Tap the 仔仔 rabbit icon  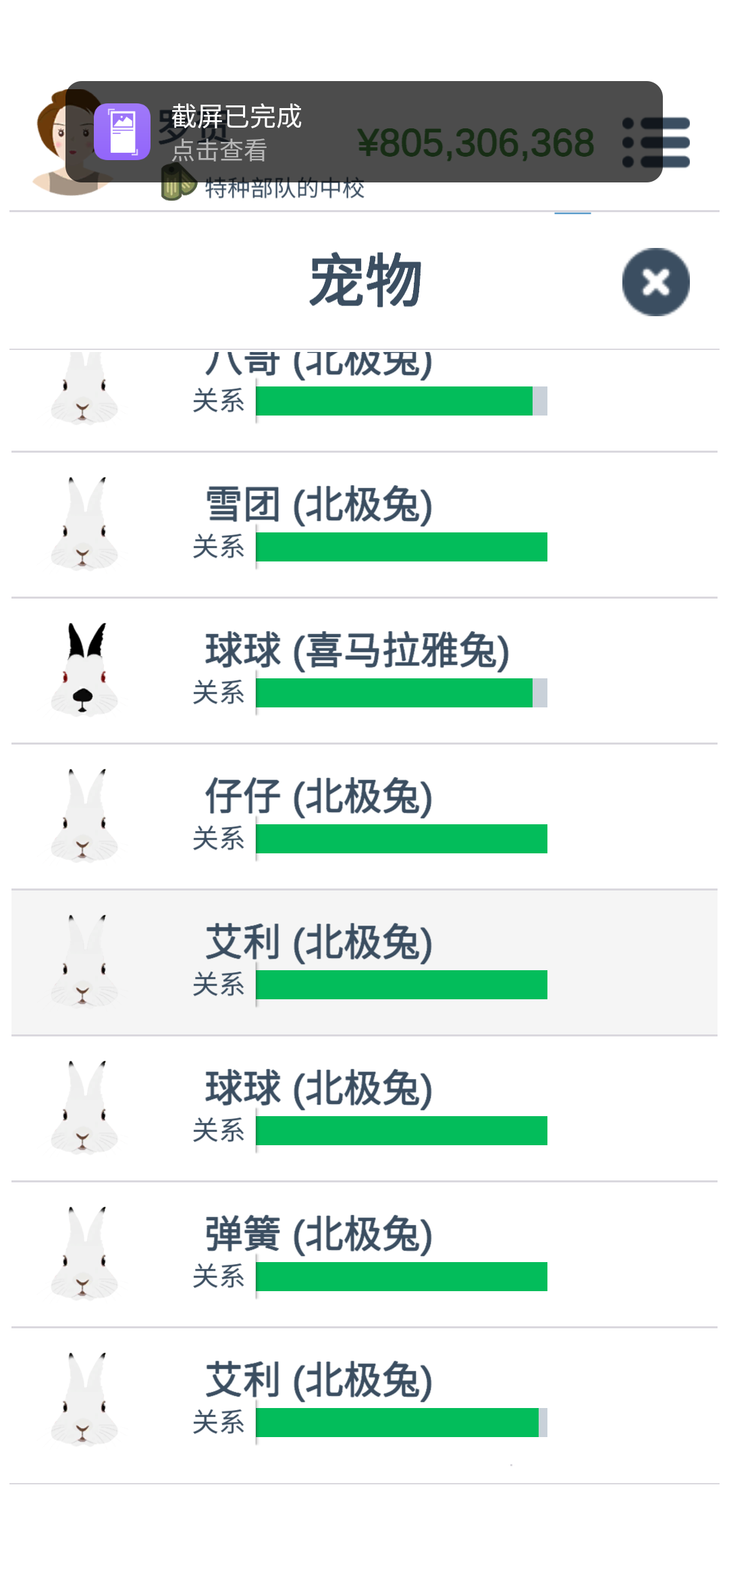click(84, 815)
